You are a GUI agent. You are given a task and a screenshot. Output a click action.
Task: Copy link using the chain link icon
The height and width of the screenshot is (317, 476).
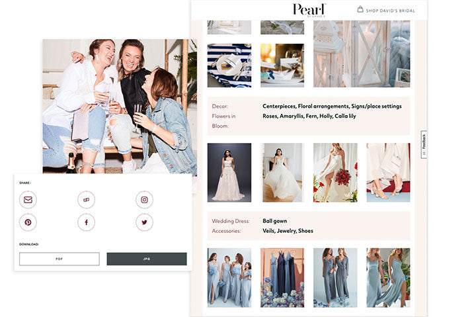pos(86,199)
